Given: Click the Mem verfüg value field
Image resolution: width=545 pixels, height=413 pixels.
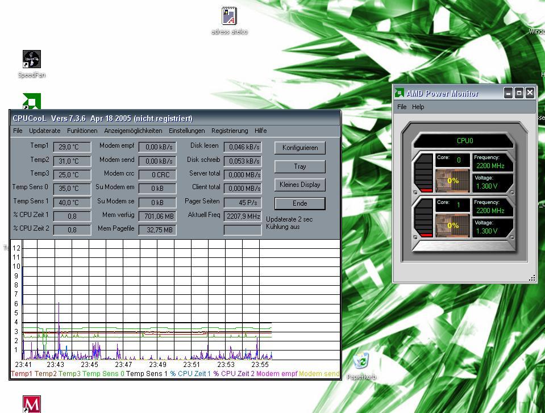Looking at the screenshot, I should click(157, 216).
